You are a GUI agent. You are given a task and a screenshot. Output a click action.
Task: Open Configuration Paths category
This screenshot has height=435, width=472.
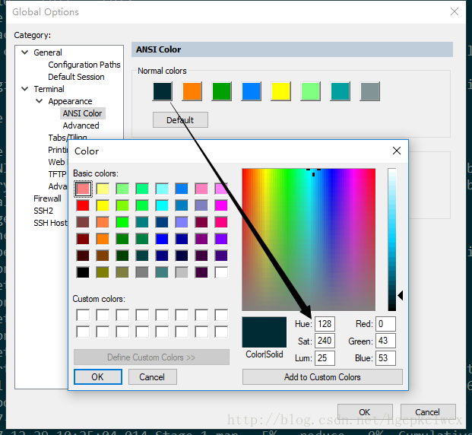coord(84,65)
